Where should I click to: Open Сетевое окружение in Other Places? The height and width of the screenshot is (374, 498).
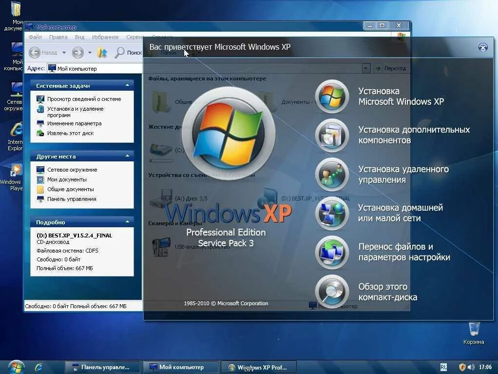(72, 170)
